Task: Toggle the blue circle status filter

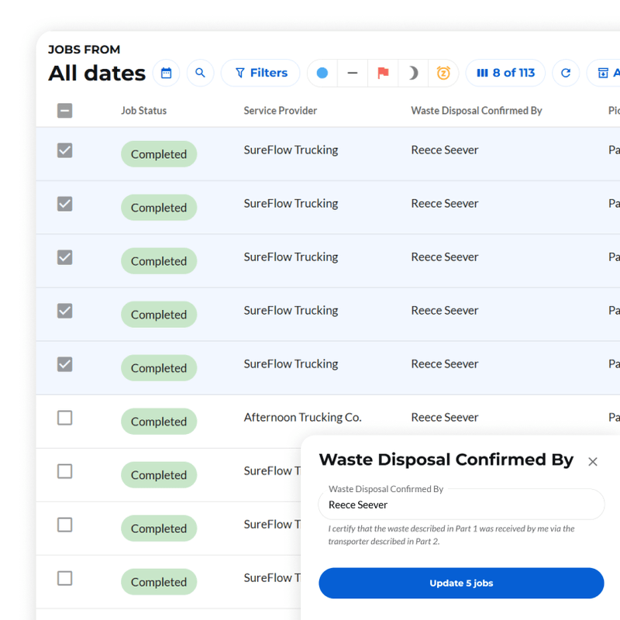Action: coord(322,73)
